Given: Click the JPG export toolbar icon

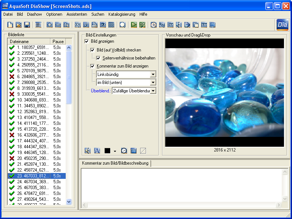Looking at the screenshot, I should (x=170, y=25).
